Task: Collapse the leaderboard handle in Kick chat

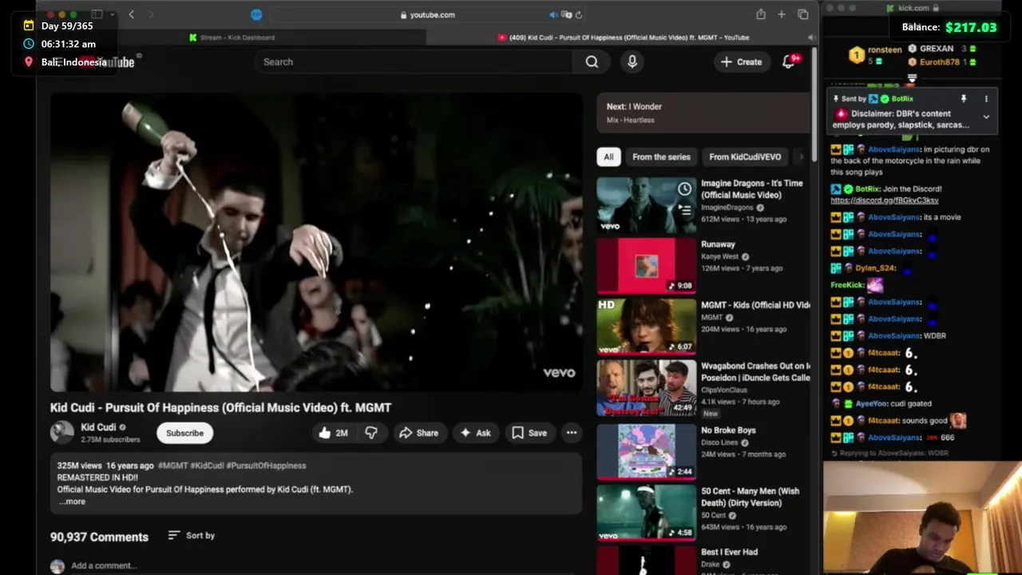Action: (x=912, y=78)
